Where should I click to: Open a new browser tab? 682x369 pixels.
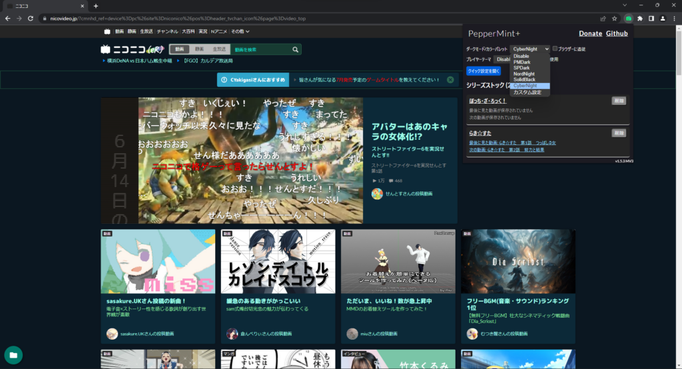96,6
